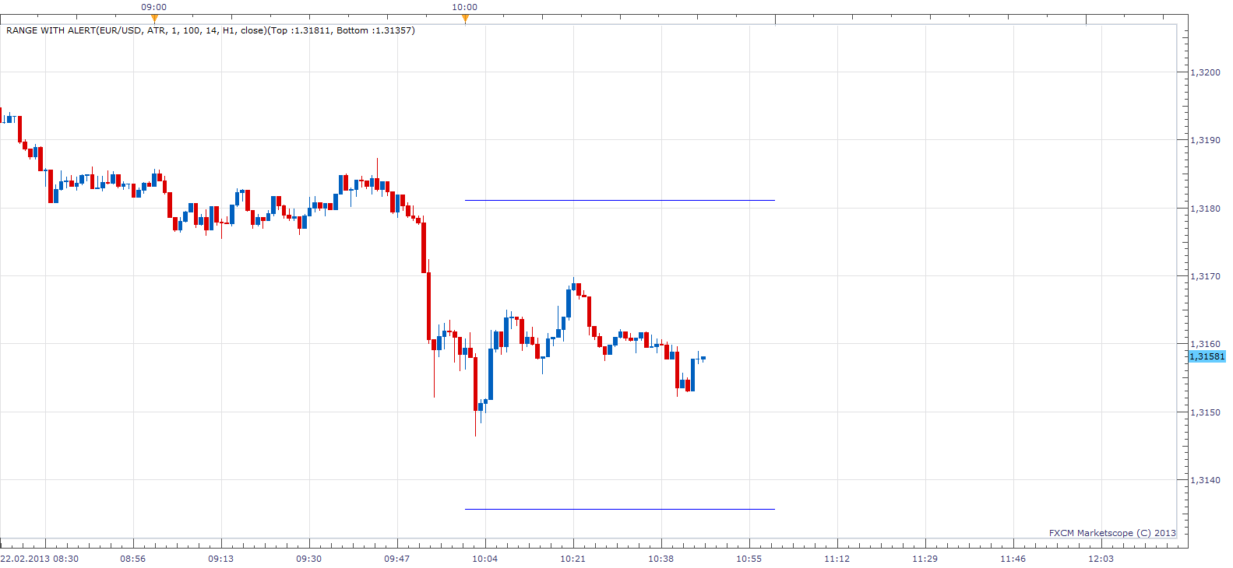Viewport: 1233px width, 568px height.
Task: Click the 1,3150 price axis label
Action: click(1205, 412)
